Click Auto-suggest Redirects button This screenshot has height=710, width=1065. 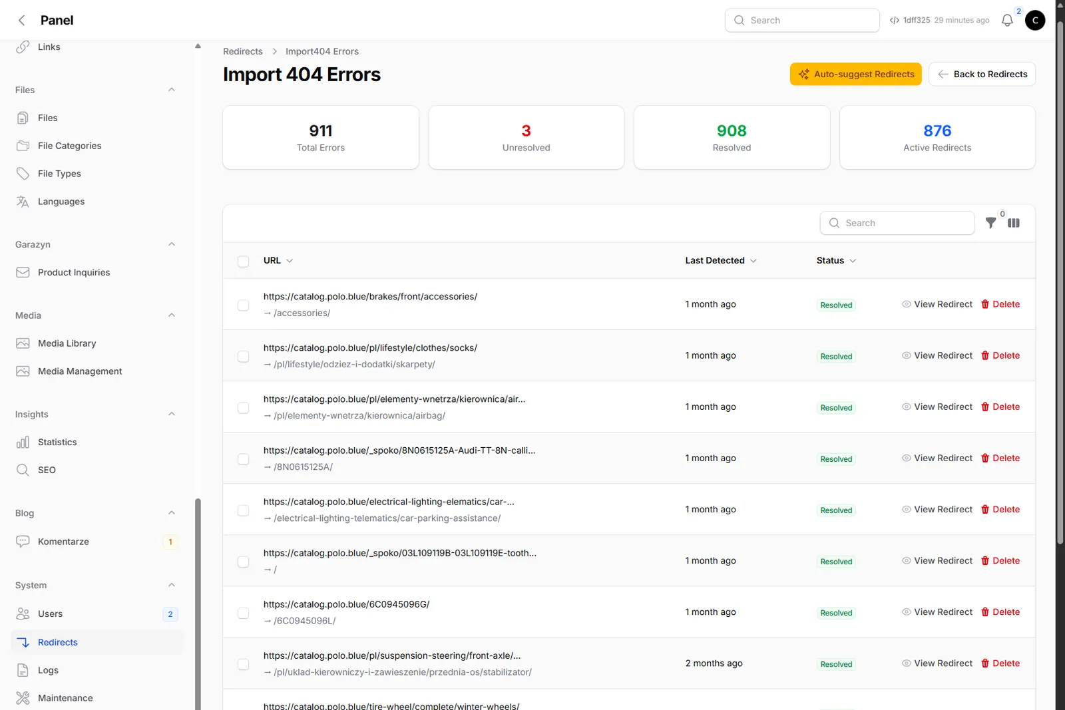click(x=856, y=74)
